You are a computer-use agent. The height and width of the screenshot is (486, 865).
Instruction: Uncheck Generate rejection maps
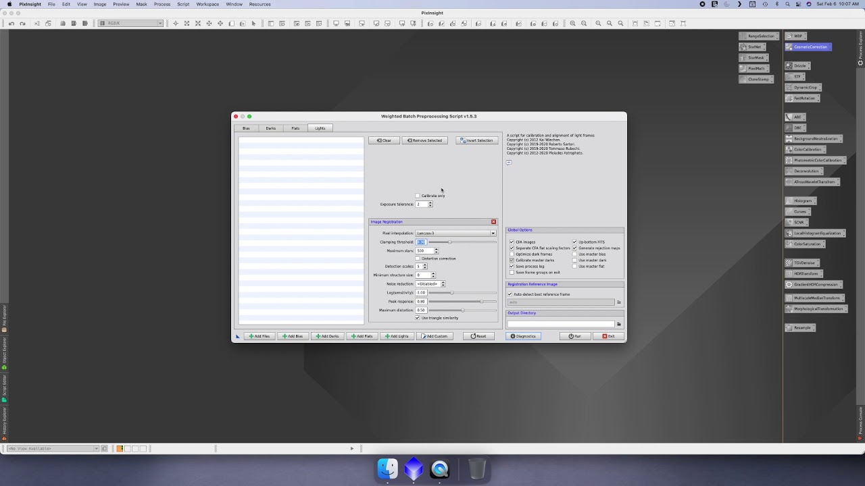574,248
